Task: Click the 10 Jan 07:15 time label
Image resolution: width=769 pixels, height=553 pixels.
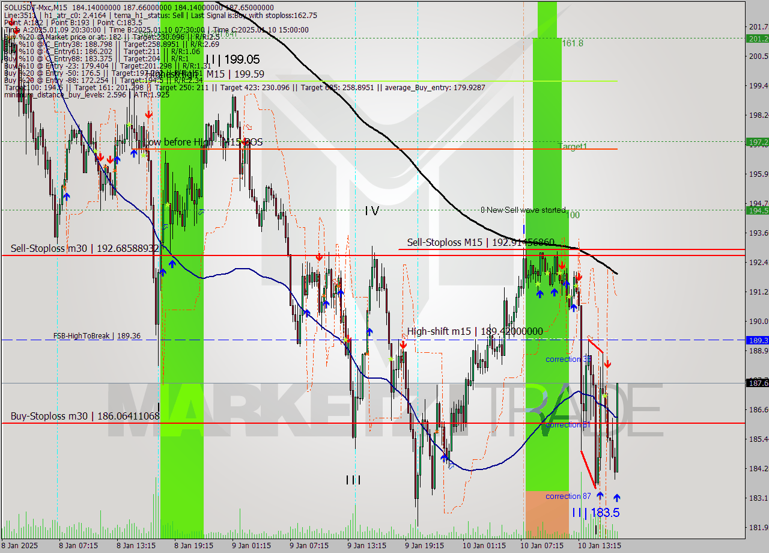Action: (542, 546)
